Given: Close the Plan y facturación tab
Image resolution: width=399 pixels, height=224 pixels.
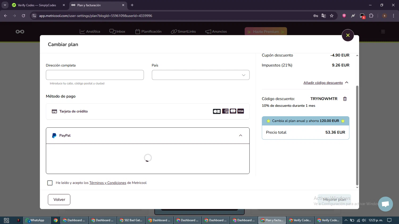Looking at the screenshot, I should [123, 5].
